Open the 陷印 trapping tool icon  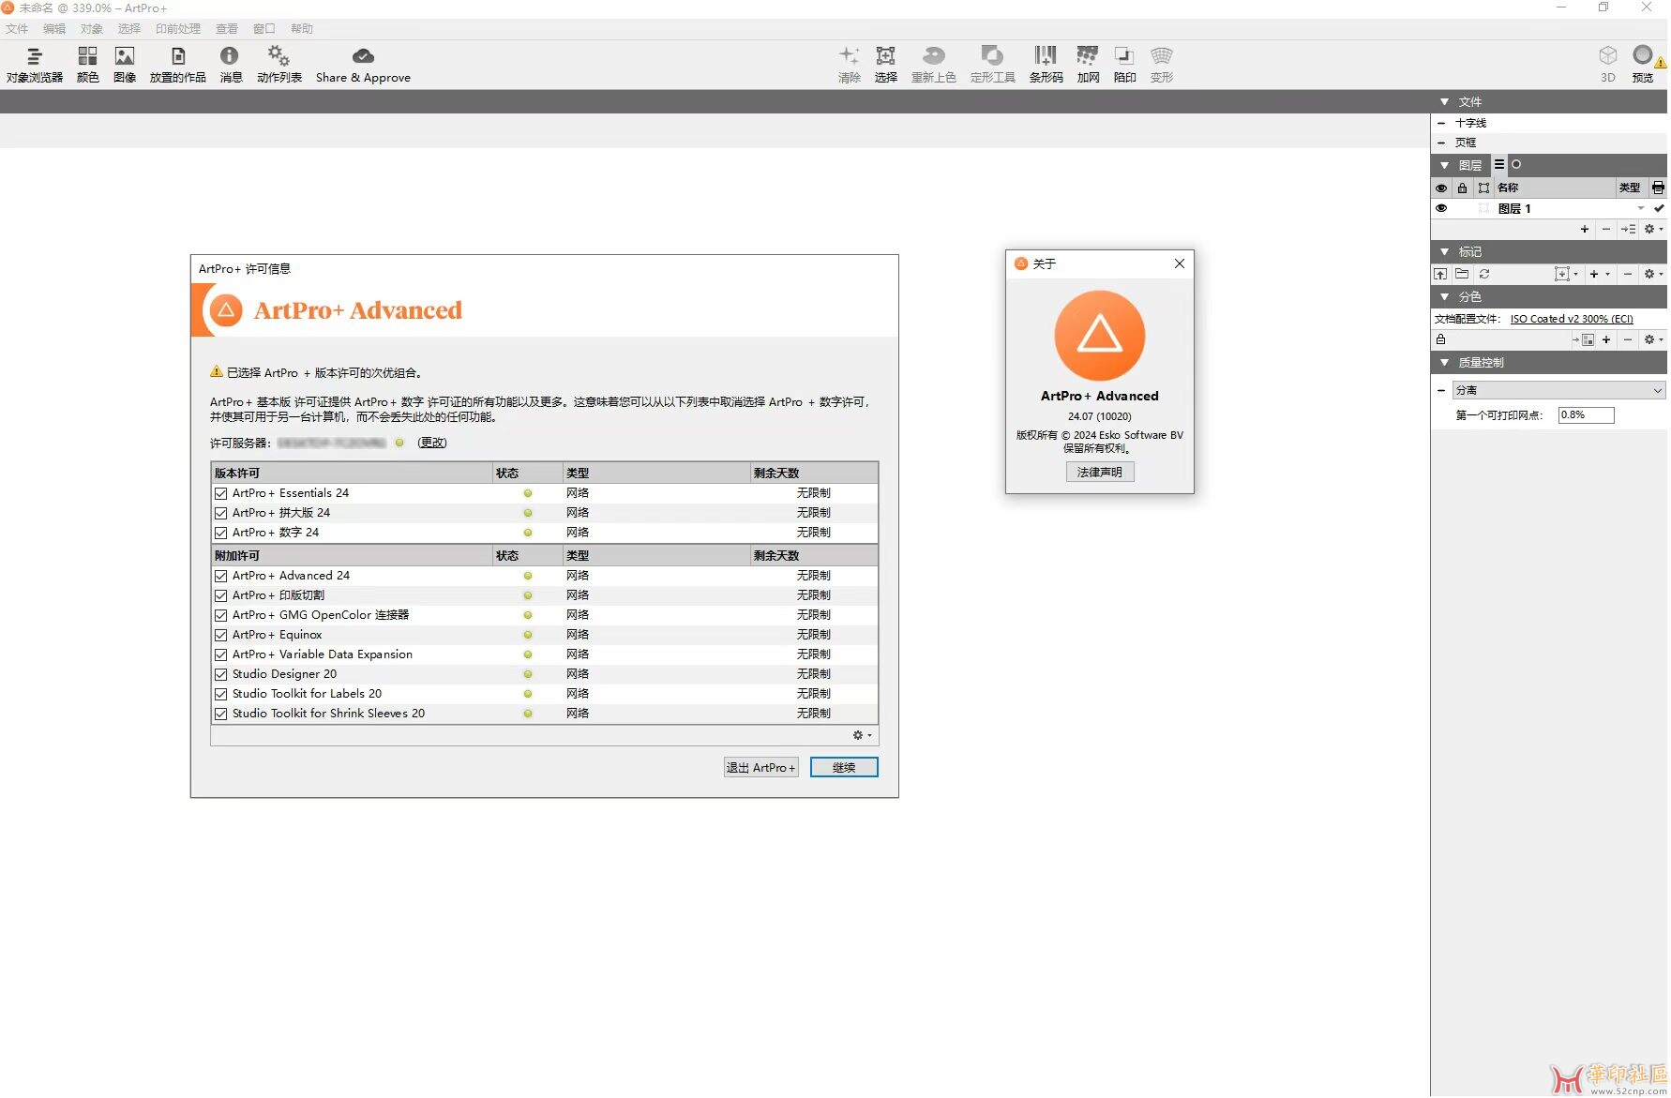coord(1124,66)
